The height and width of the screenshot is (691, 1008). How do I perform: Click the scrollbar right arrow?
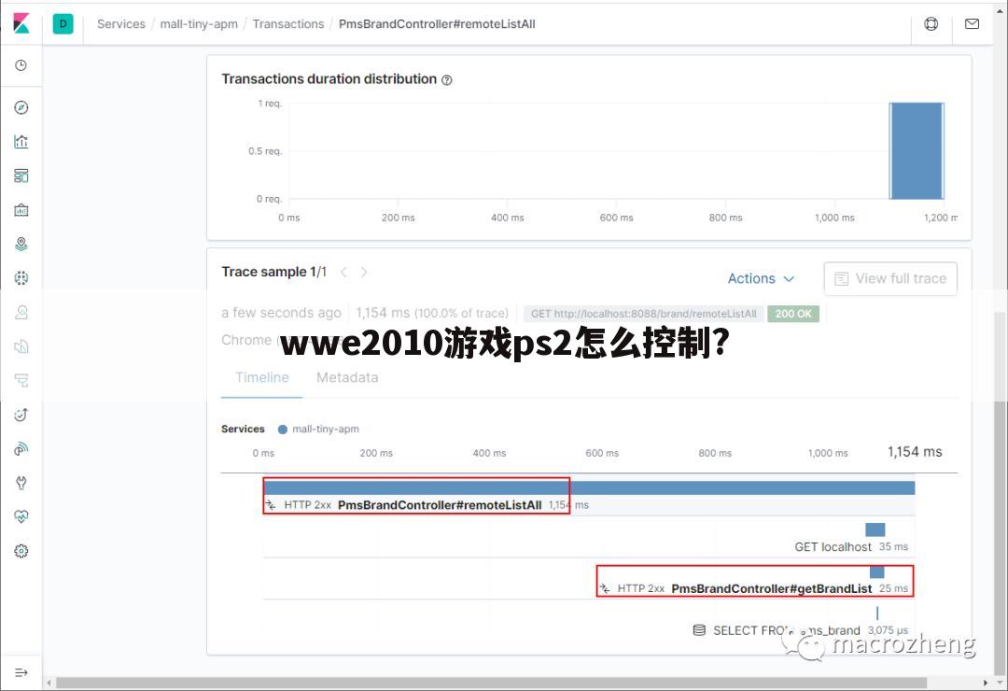[986, 683]
